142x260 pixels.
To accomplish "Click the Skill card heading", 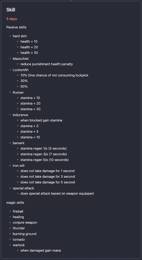I will coord(11,10).
